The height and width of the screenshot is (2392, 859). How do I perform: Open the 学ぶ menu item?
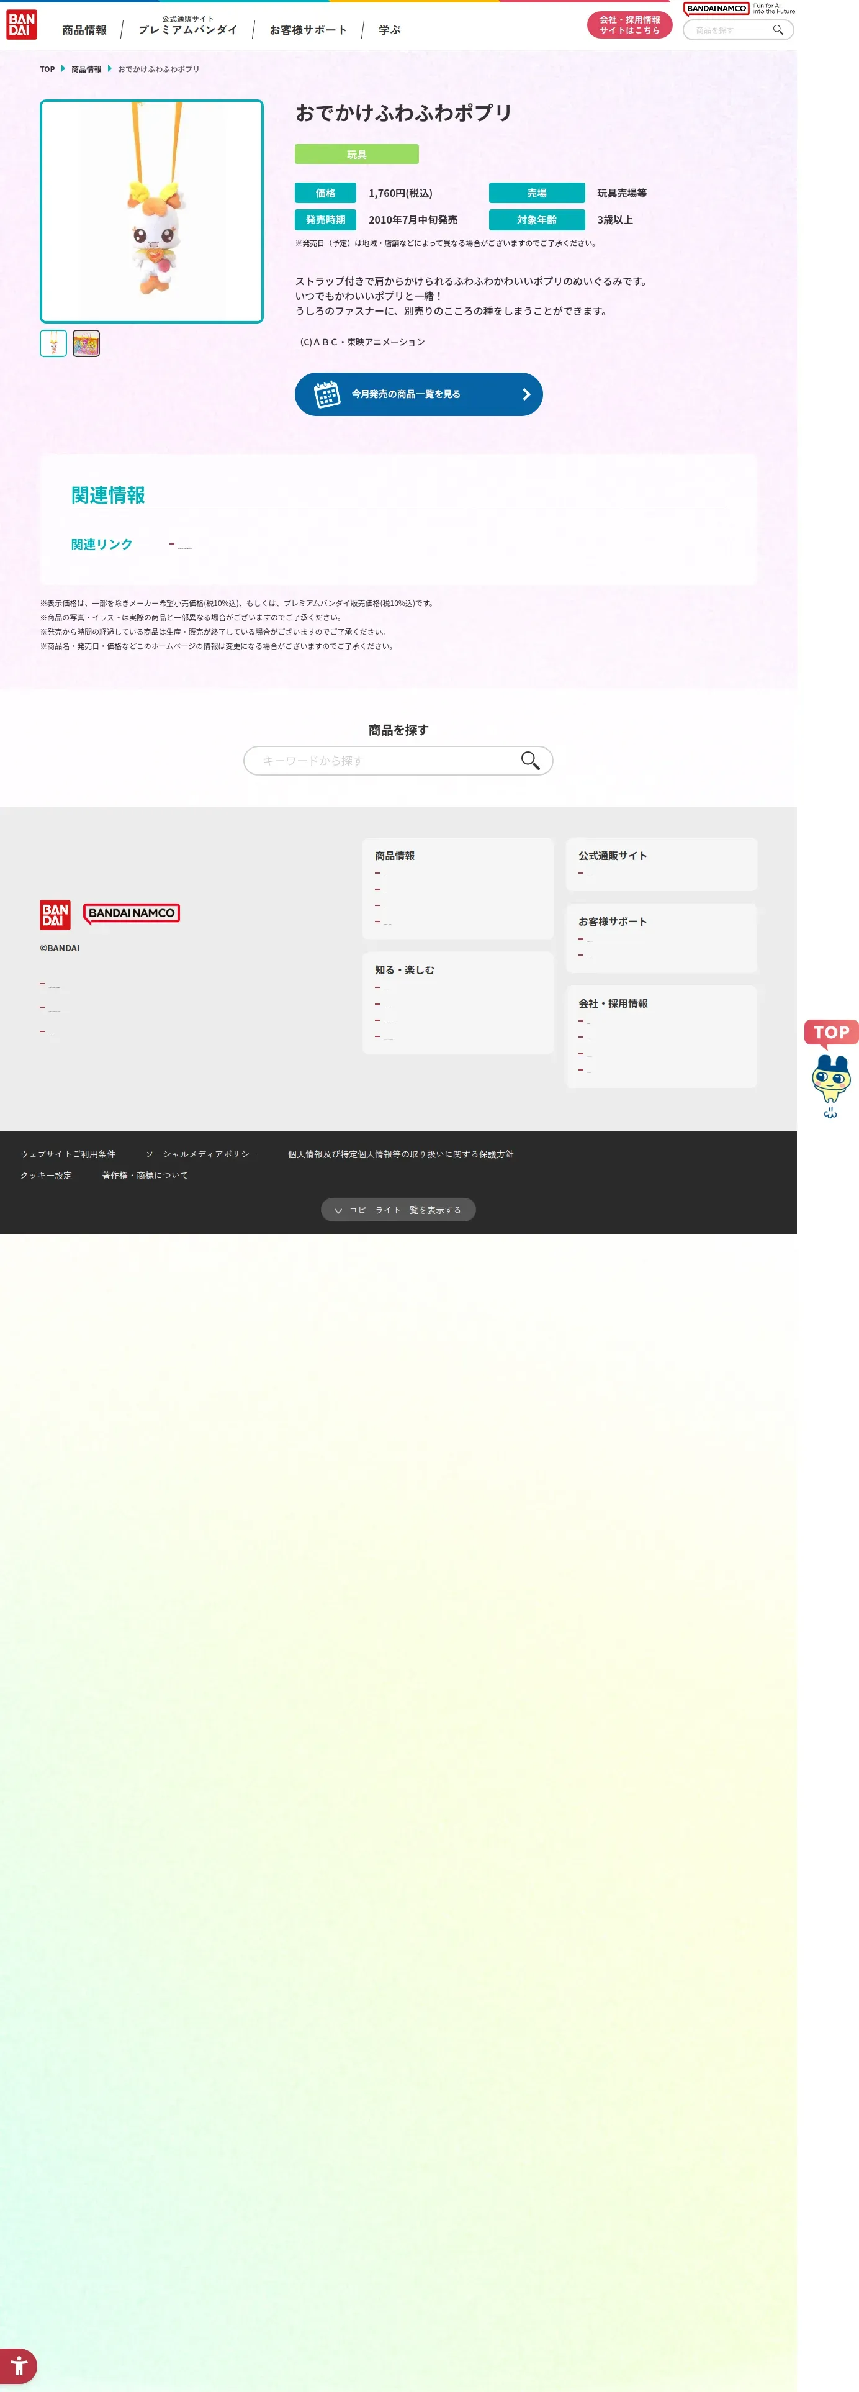click(390, 30)
